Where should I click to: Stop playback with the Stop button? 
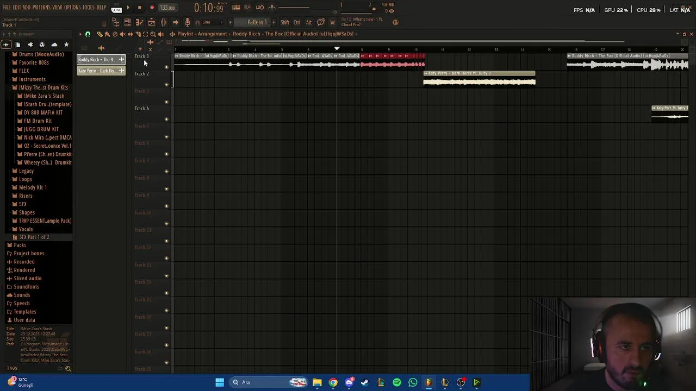[139, 8]
